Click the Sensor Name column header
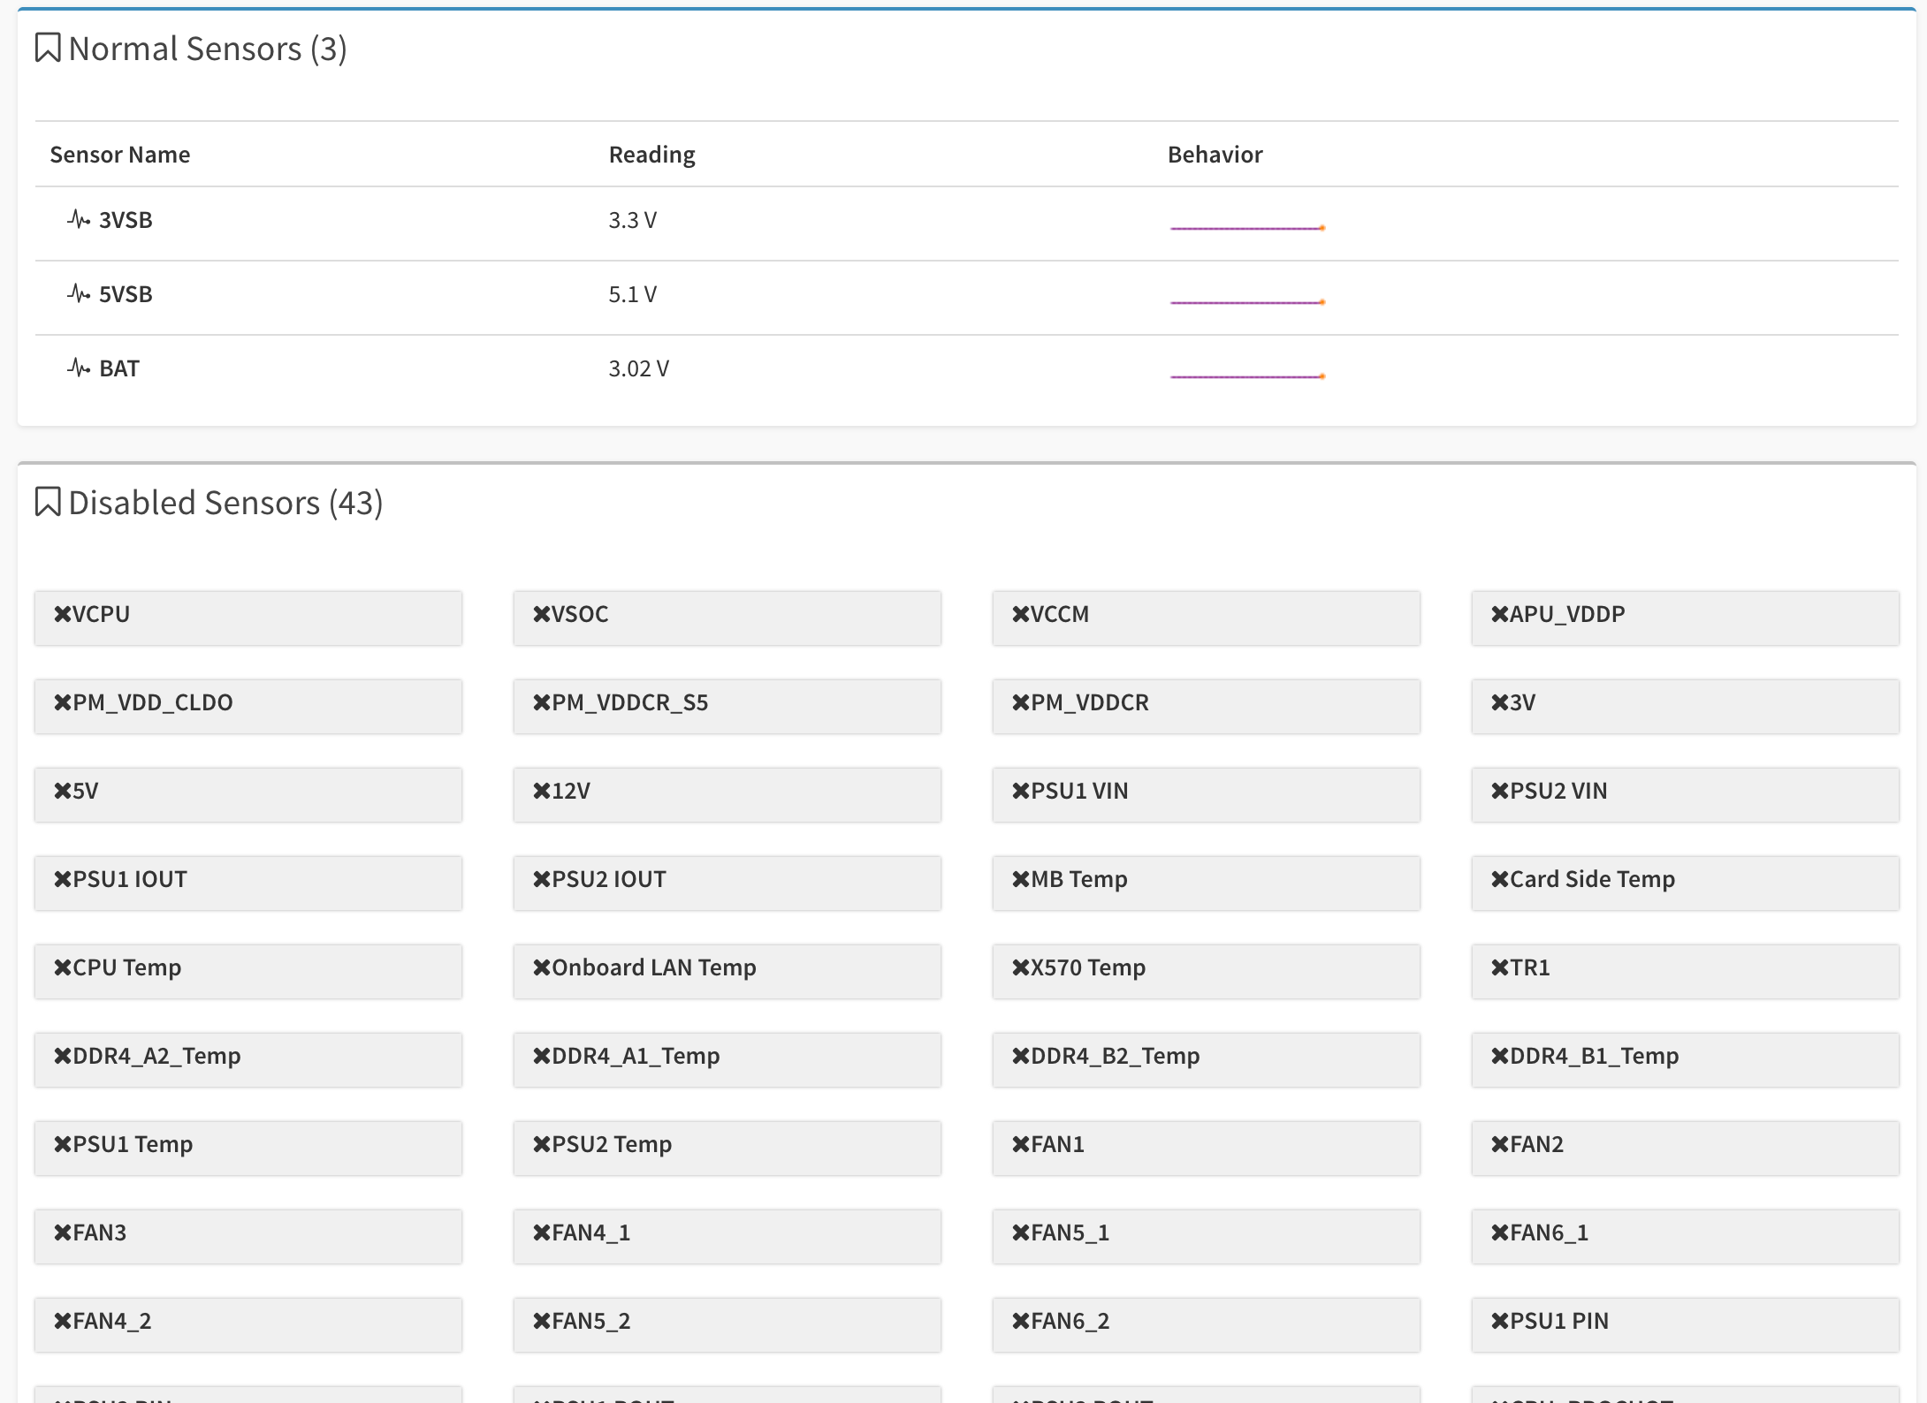This screenshot has height=1403, width=1927. (120, 155)
